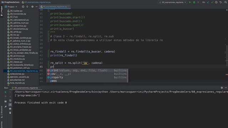The height and width of the screenshot is (128, 228).
Task: Select the 60_expresiones_regulares Run tab
Action: click(26, 88)
